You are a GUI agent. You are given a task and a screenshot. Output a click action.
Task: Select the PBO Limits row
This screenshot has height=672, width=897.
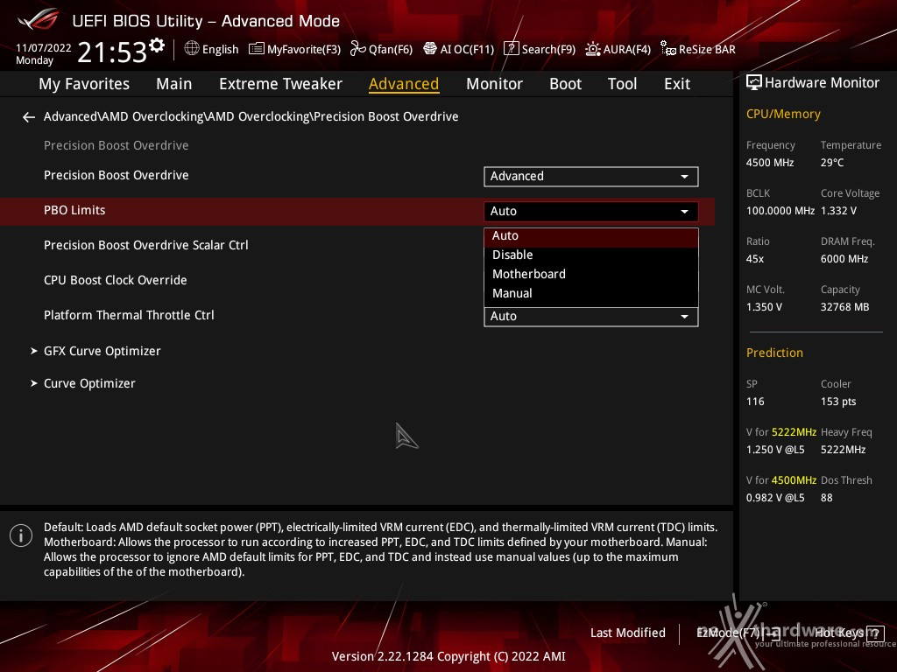357,212
